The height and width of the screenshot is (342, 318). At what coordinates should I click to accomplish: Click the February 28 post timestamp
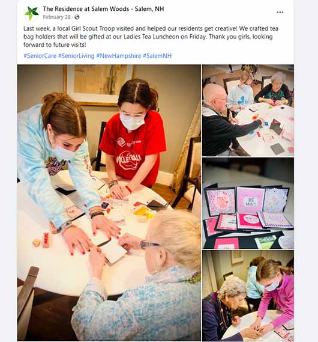(x=56, y=17)
